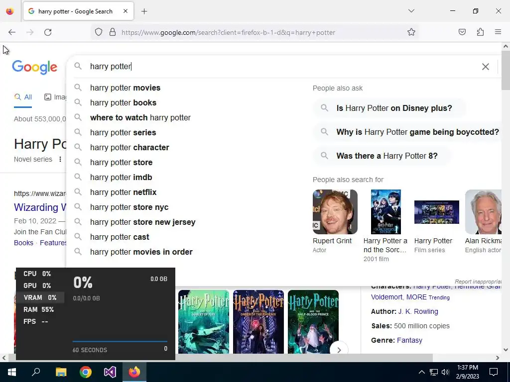Open the Windows Start menu
The height and width of the screenshot is (382, 510).
(x=12, y=372)
